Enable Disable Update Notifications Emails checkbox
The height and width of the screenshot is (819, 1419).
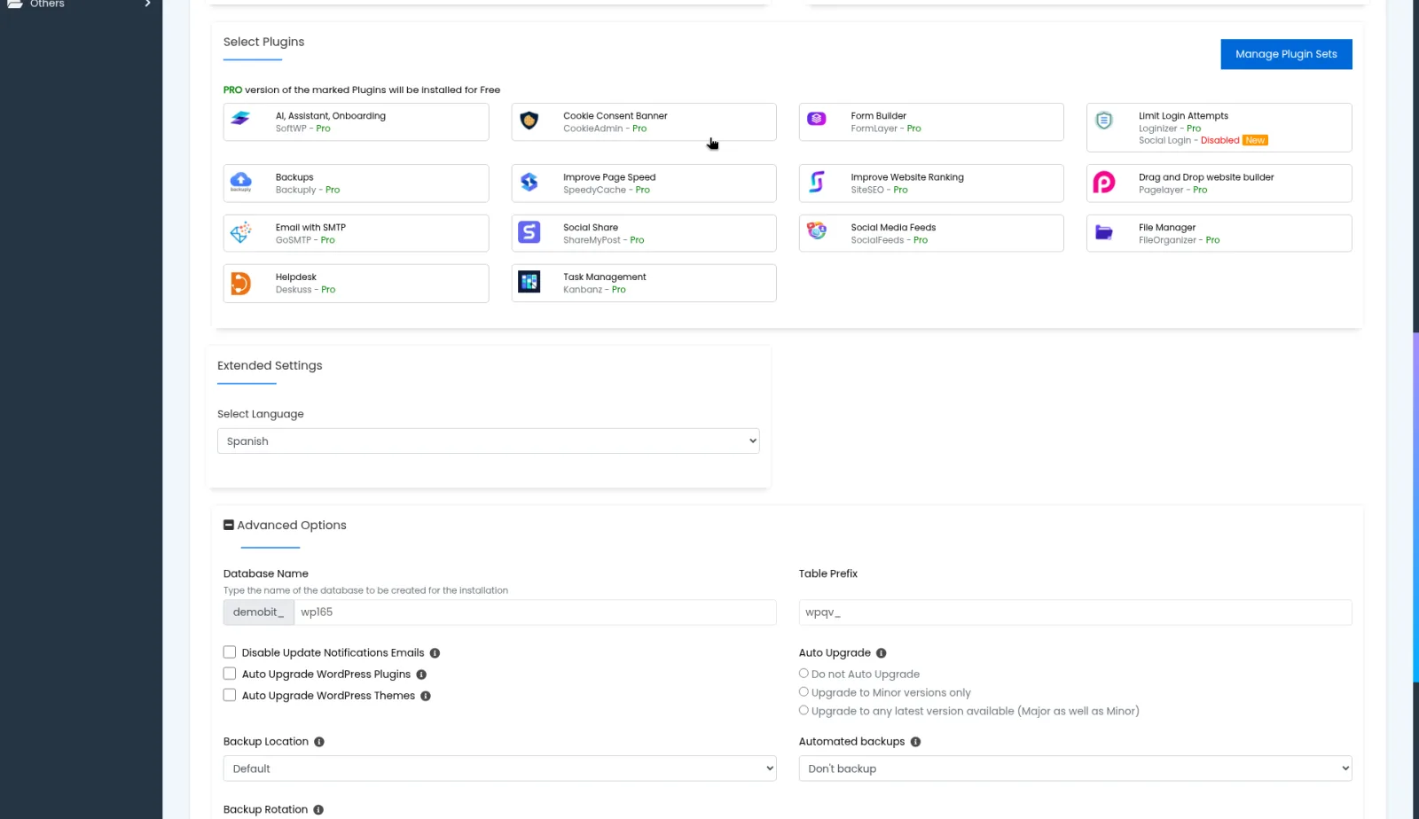(230, 652)
